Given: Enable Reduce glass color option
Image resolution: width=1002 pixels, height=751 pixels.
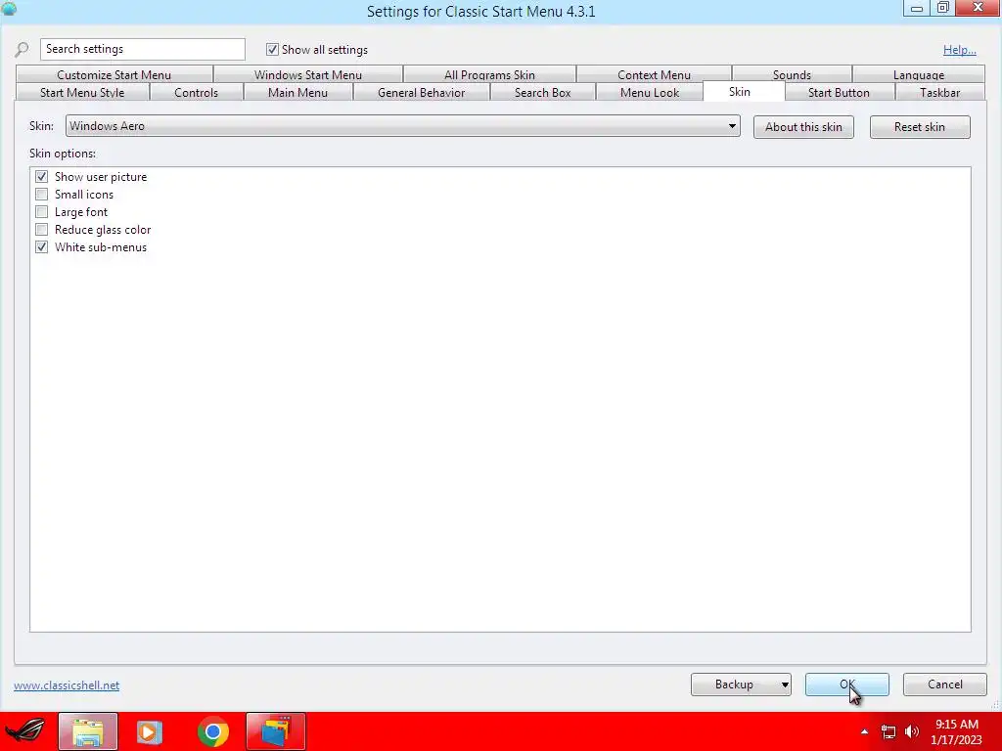Looking at the screenshot, I should 41,229.
